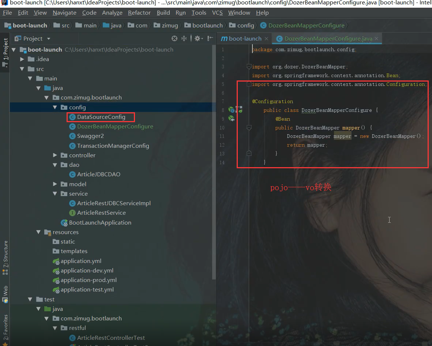Viewport: 432px width, 346px height.
Task: Click line number 11 in the editor gutter
Action: tap(222, 136)
